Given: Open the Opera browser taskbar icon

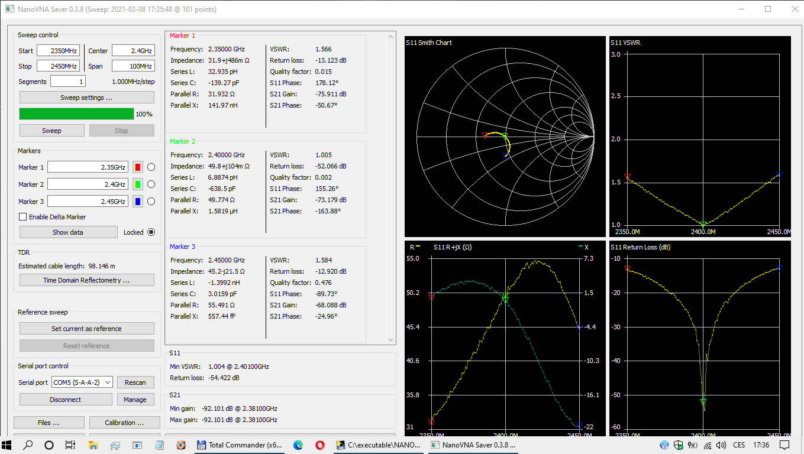Looking at the screenshot, I should click(320, 445).
